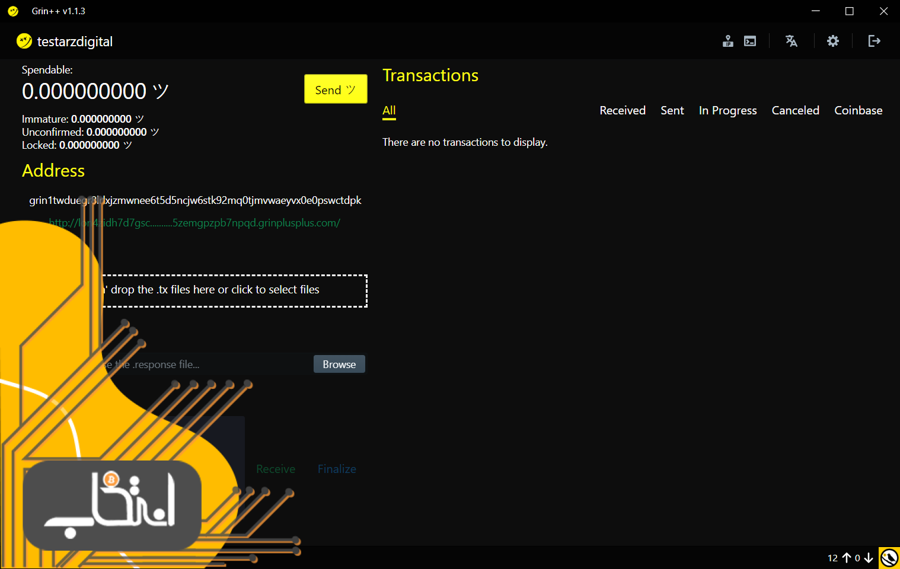
Task: Switch to the Received transactions tab
Action: (623, 111)
